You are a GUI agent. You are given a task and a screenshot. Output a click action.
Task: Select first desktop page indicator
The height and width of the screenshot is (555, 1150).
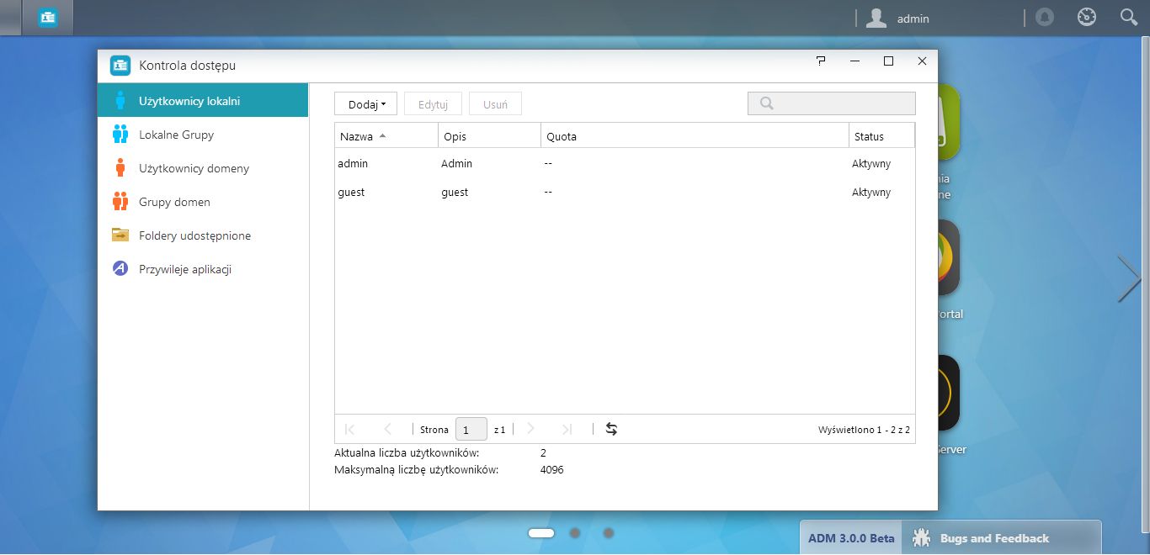(541, 532)
